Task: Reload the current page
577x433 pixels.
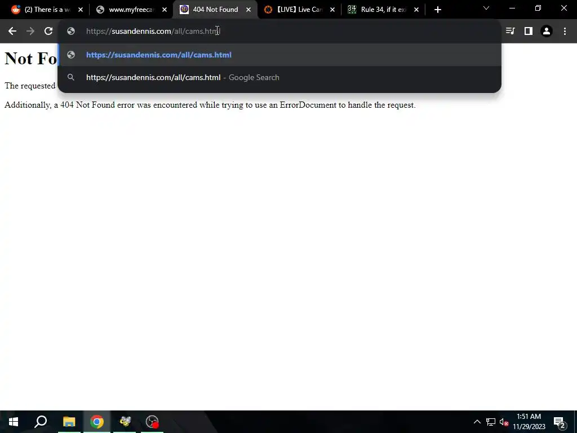Action: [48, 32]
